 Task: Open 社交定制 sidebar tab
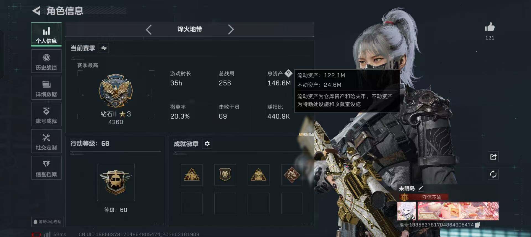[46, 141]
